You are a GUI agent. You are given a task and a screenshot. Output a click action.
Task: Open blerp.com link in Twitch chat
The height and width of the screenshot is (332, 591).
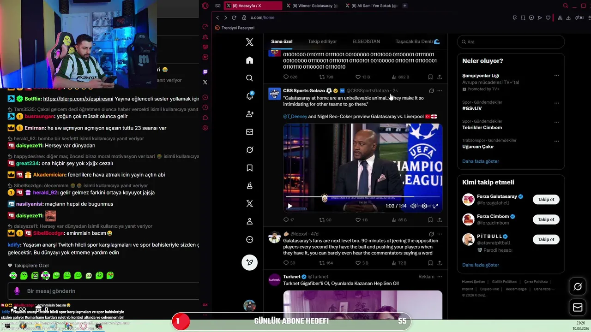pos(78,99)
